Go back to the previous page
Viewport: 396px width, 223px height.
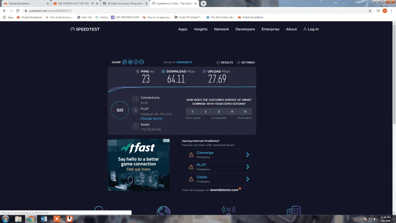click(4, 11)
